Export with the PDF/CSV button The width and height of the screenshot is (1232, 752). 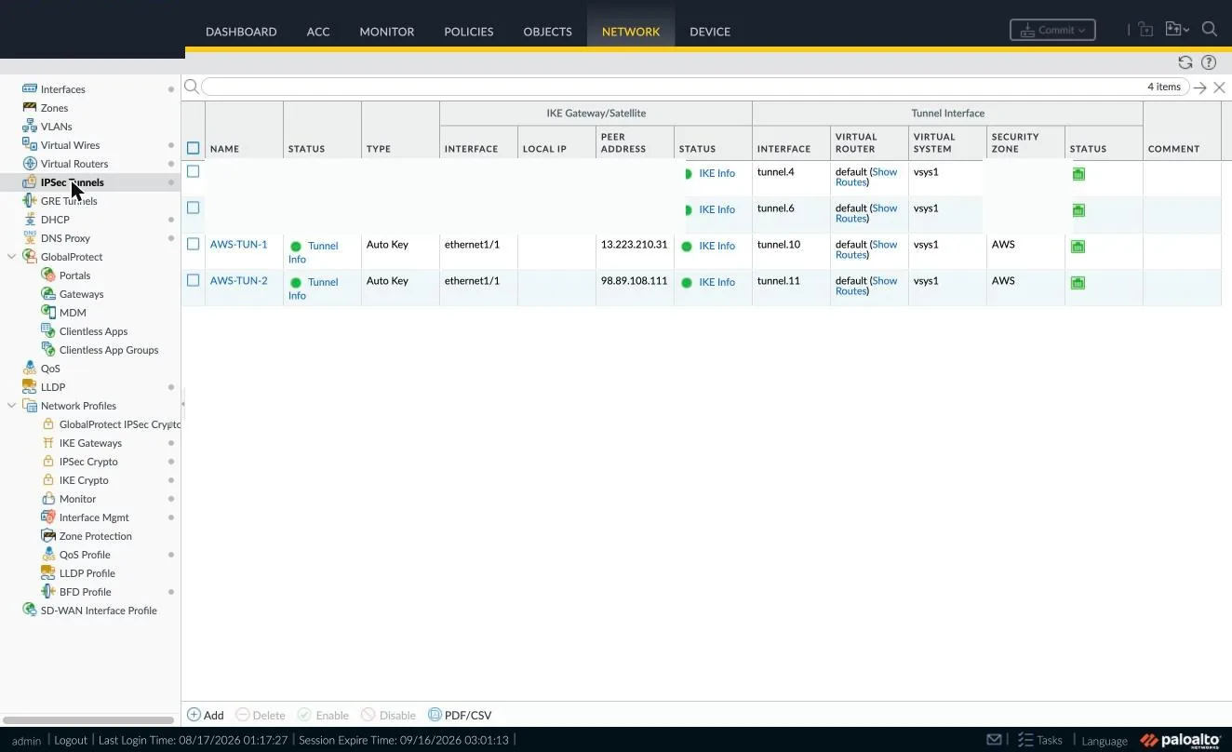click(x=460, y=715)
